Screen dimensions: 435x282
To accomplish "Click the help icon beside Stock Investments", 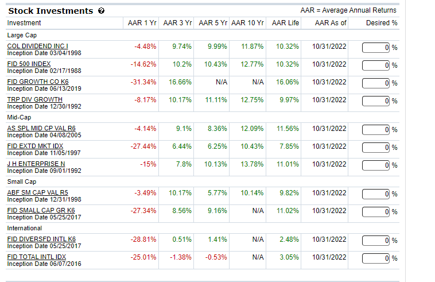I will pyautogui.click(x=101, y=11).
